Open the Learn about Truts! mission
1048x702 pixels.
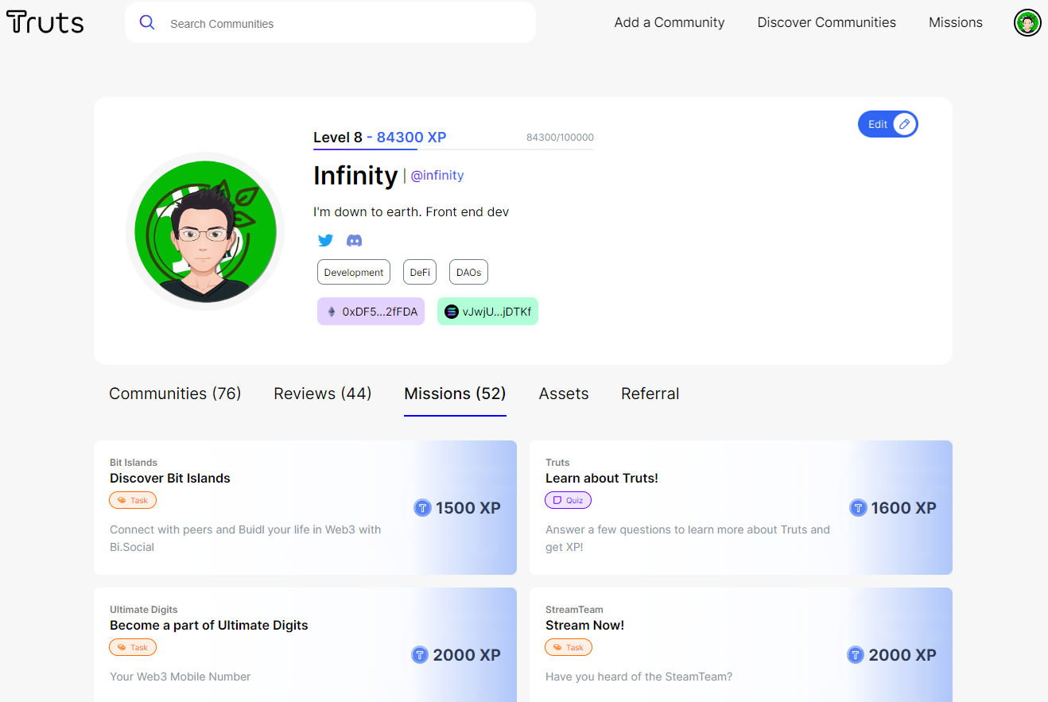pos(741,507)
